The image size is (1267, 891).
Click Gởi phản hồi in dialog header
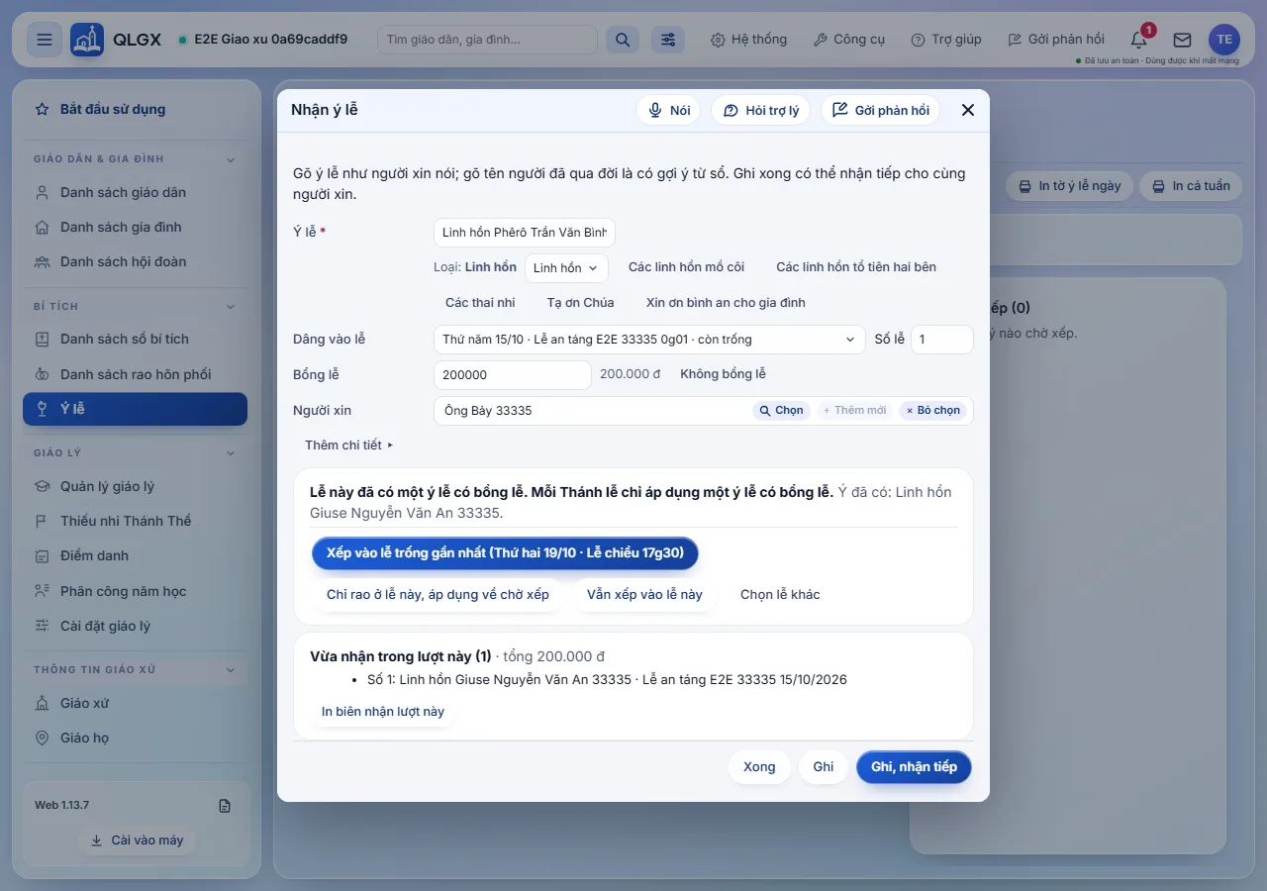pos(881,110)
